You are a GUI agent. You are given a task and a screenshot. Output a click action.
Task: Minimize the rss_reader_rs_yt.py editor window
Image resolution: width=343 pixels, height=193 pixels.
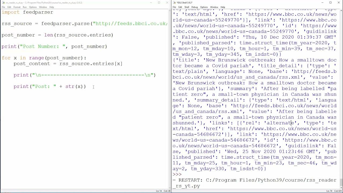[151, 3]
